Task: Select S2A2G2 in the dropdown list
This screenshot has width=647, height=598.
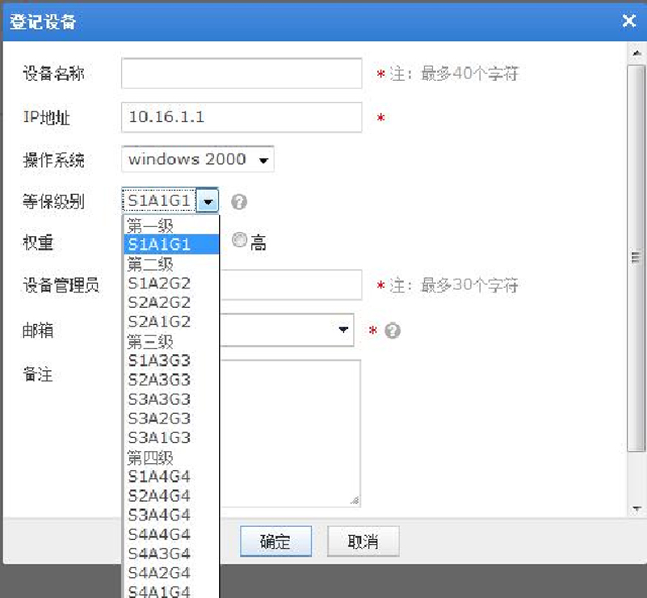Action: [x=171, y=302]
